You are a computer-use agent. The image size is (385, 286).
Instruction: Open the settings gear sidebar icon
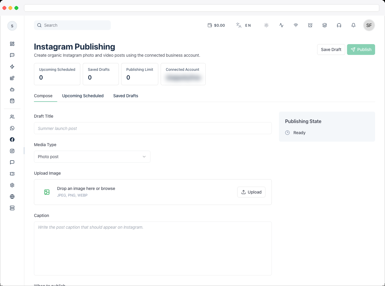(12, 185)
